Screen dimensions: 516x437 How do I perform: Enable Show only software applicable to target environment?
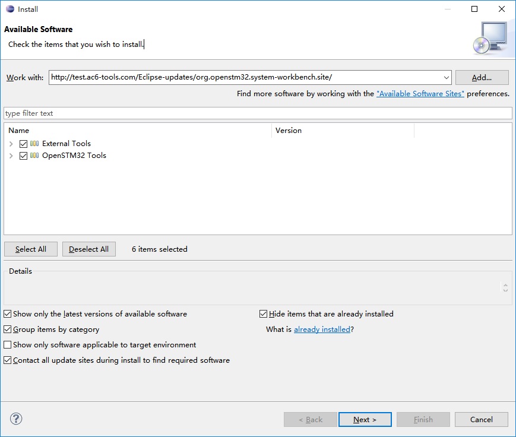coord(8,344)
